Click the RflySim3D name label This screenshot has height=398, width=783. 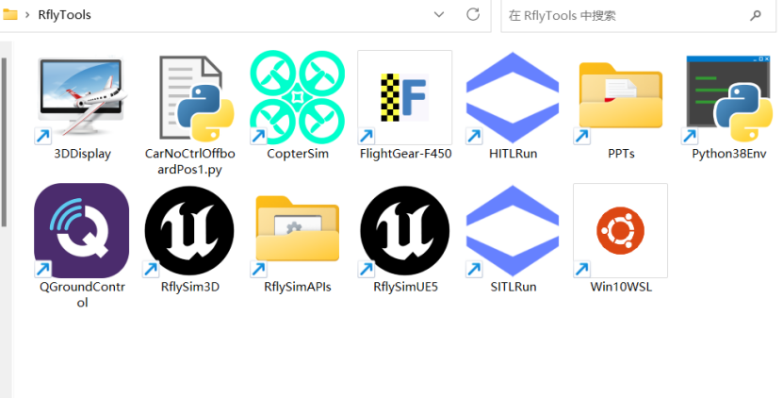[190, 287]
